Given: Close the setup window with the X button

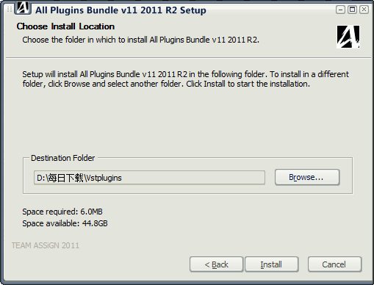Looking at the screenshot, I should (x=364, y=10).
